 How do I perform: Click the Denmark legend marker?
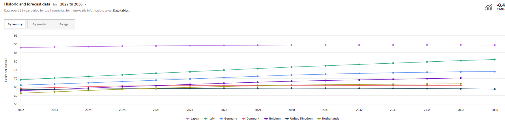pyautogui.click(x=244, y=119)
